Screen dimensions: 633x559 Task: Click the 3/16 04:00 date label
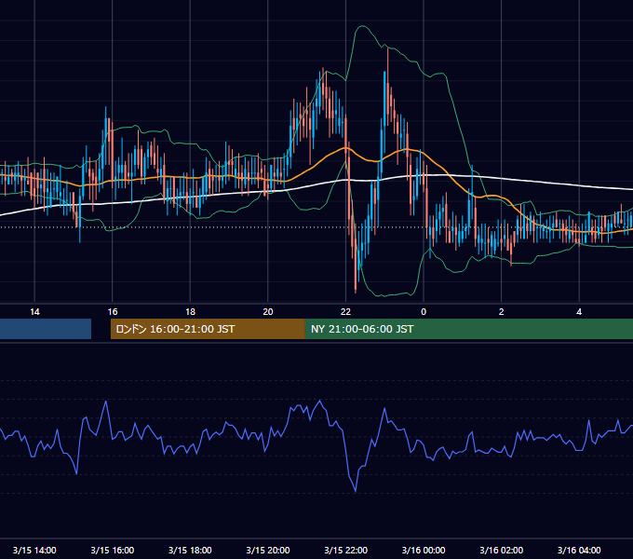coord(579,550)
